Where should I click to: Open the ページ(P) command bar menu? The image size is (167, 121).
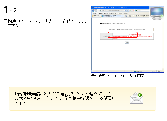142,16
